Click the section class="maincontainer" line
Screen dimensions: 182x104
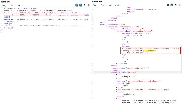tap(122, 27)
